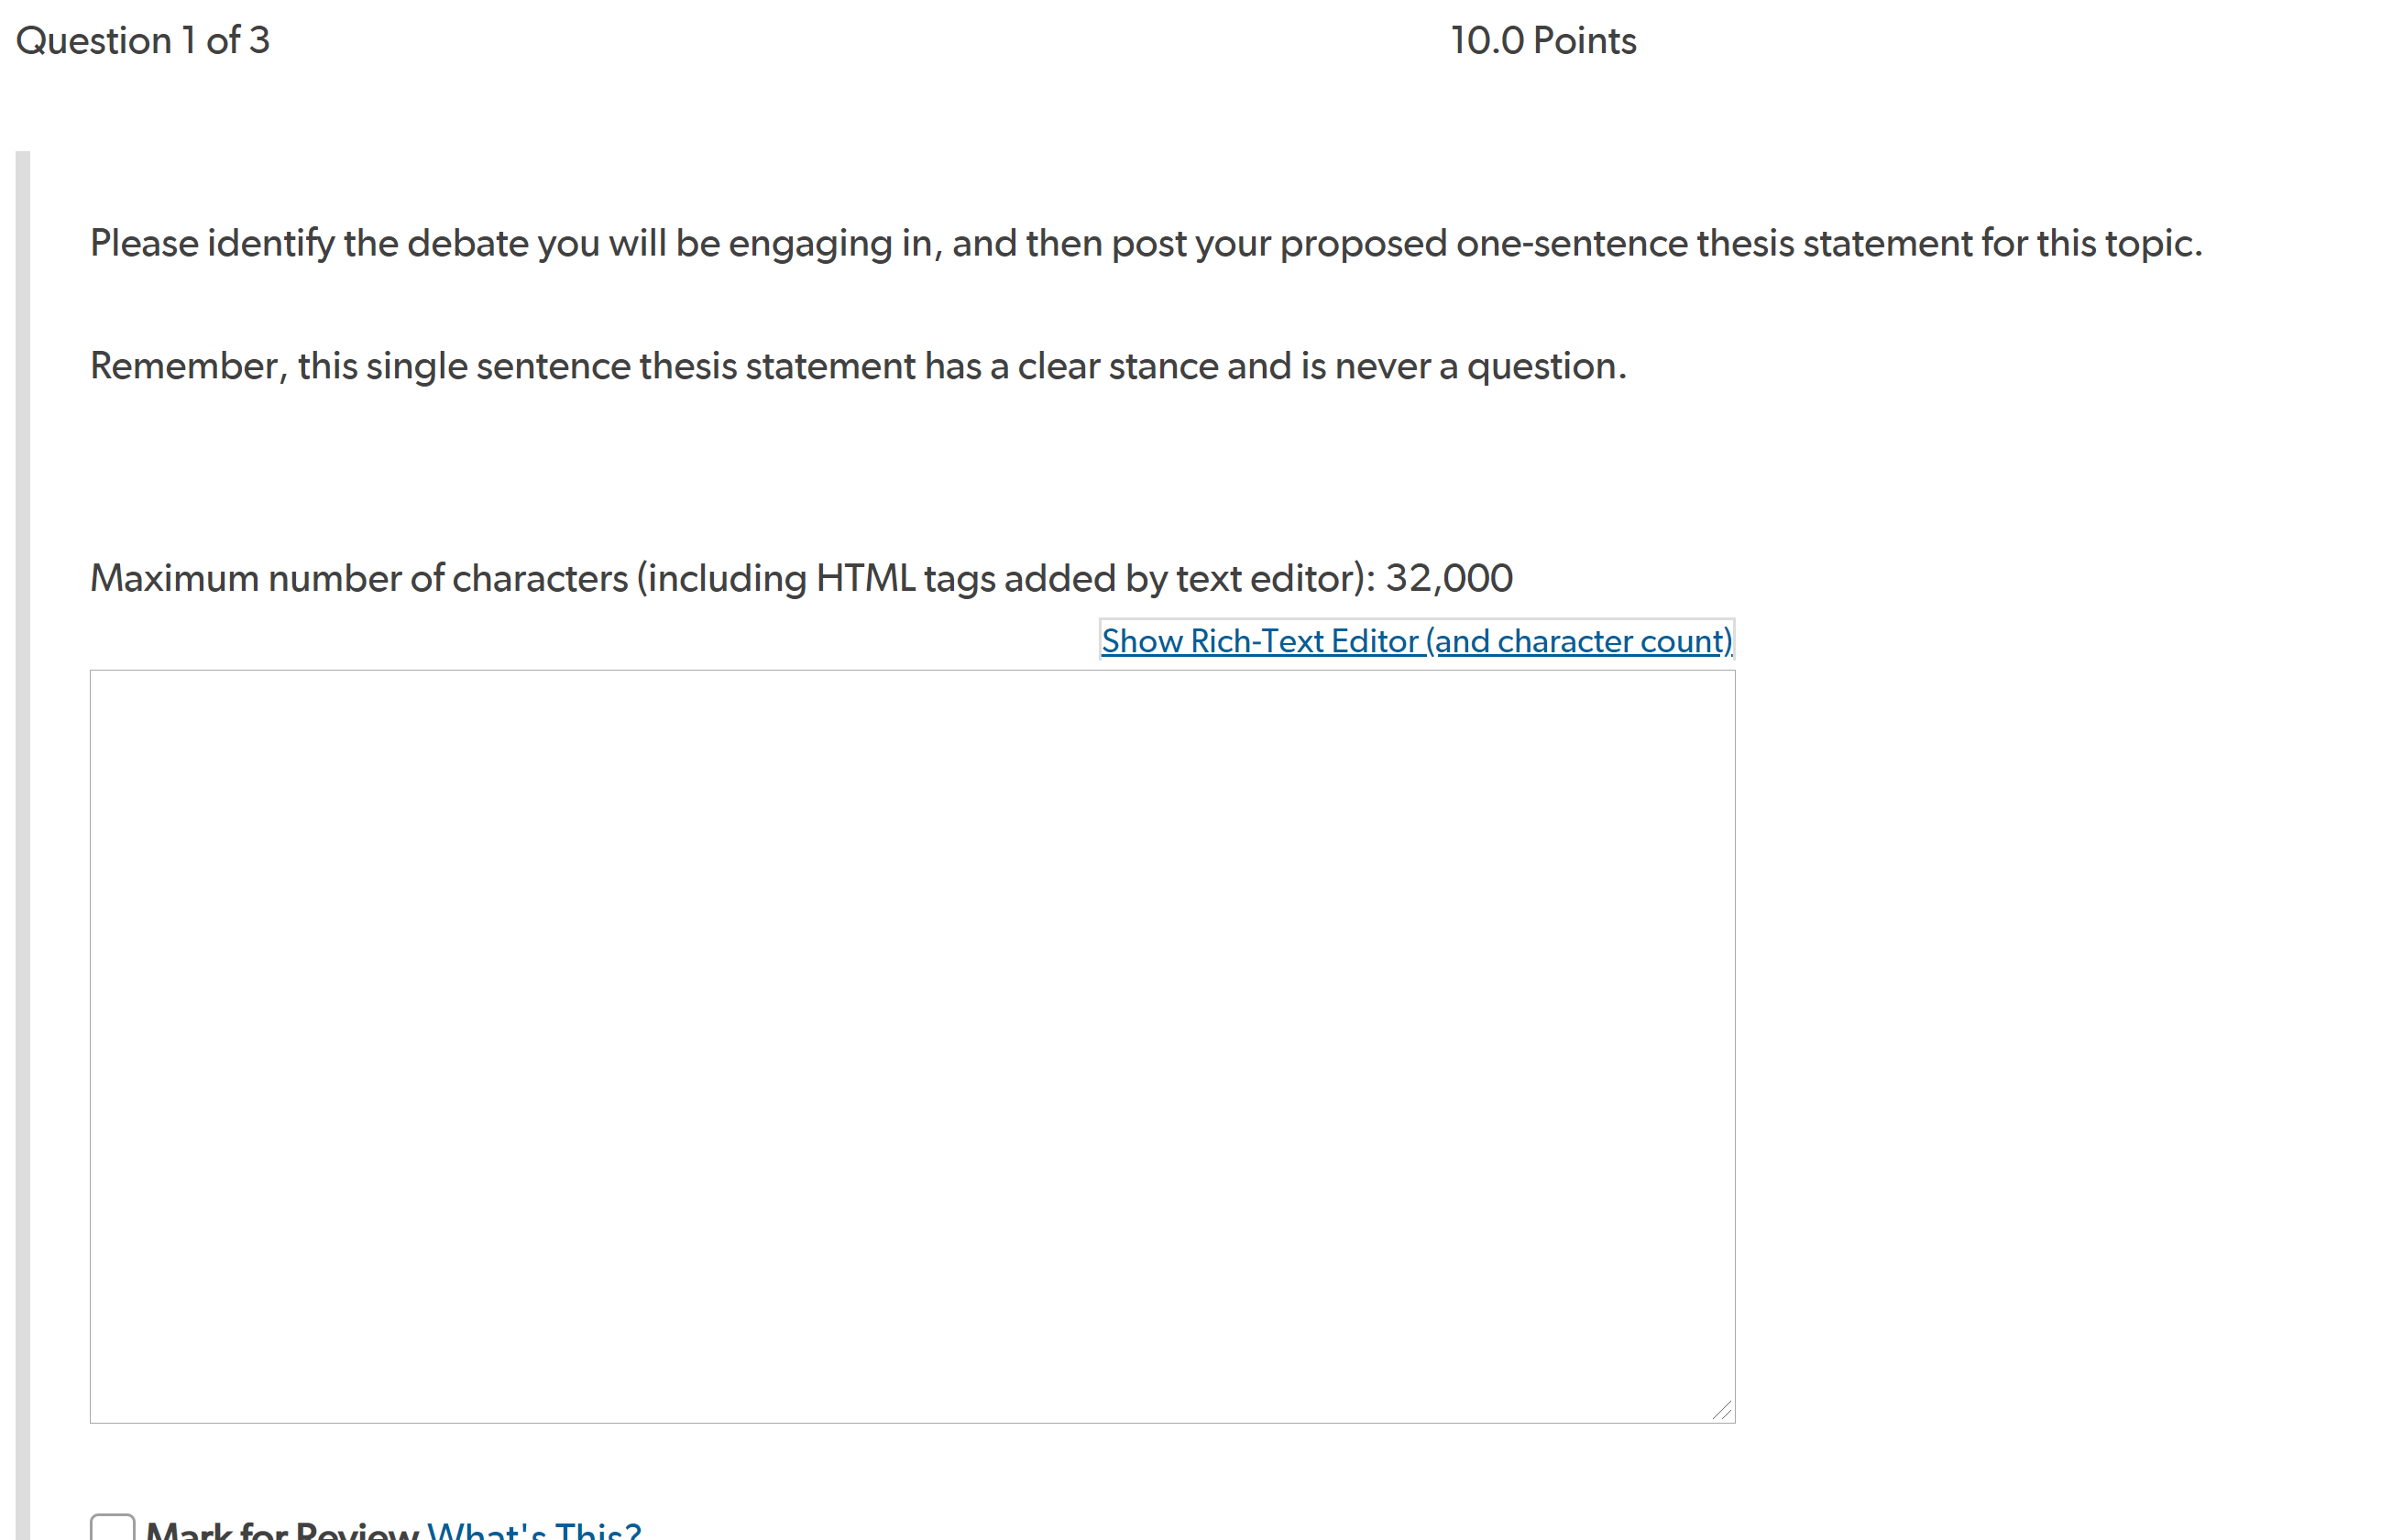The image size is (2403, 1540).
Task: Click the maximum number of characters notice
Action: 801,578
